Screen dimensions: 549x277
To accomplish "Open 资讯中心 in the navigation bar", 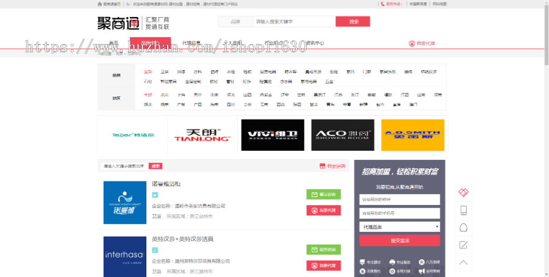I will pyautogui.click(x=315, y=43).
